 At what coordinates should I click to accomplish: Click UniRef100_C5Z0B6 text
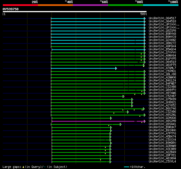coord(162,112)
